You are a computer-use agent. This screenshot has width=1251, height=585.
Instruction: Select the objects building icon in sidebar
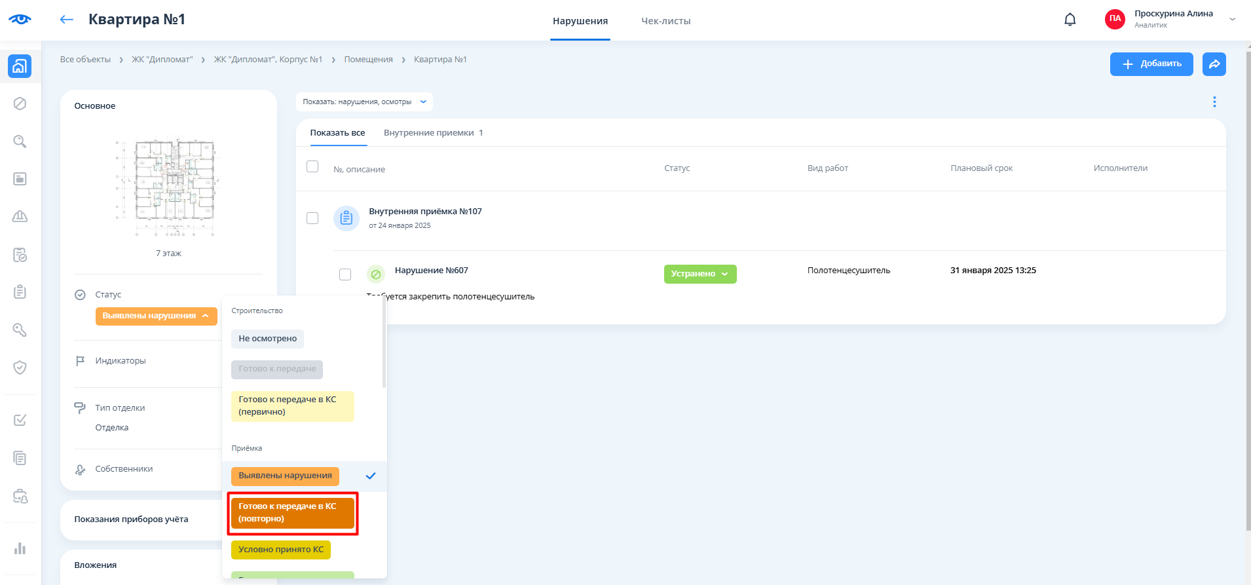pos(20,66)
